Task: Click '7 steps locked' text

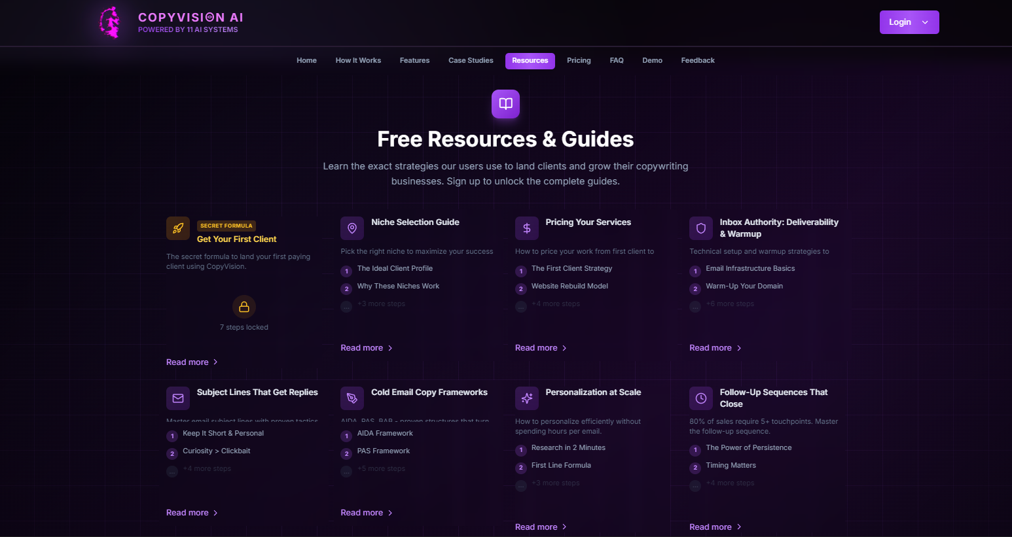Action: click(244, 328)
